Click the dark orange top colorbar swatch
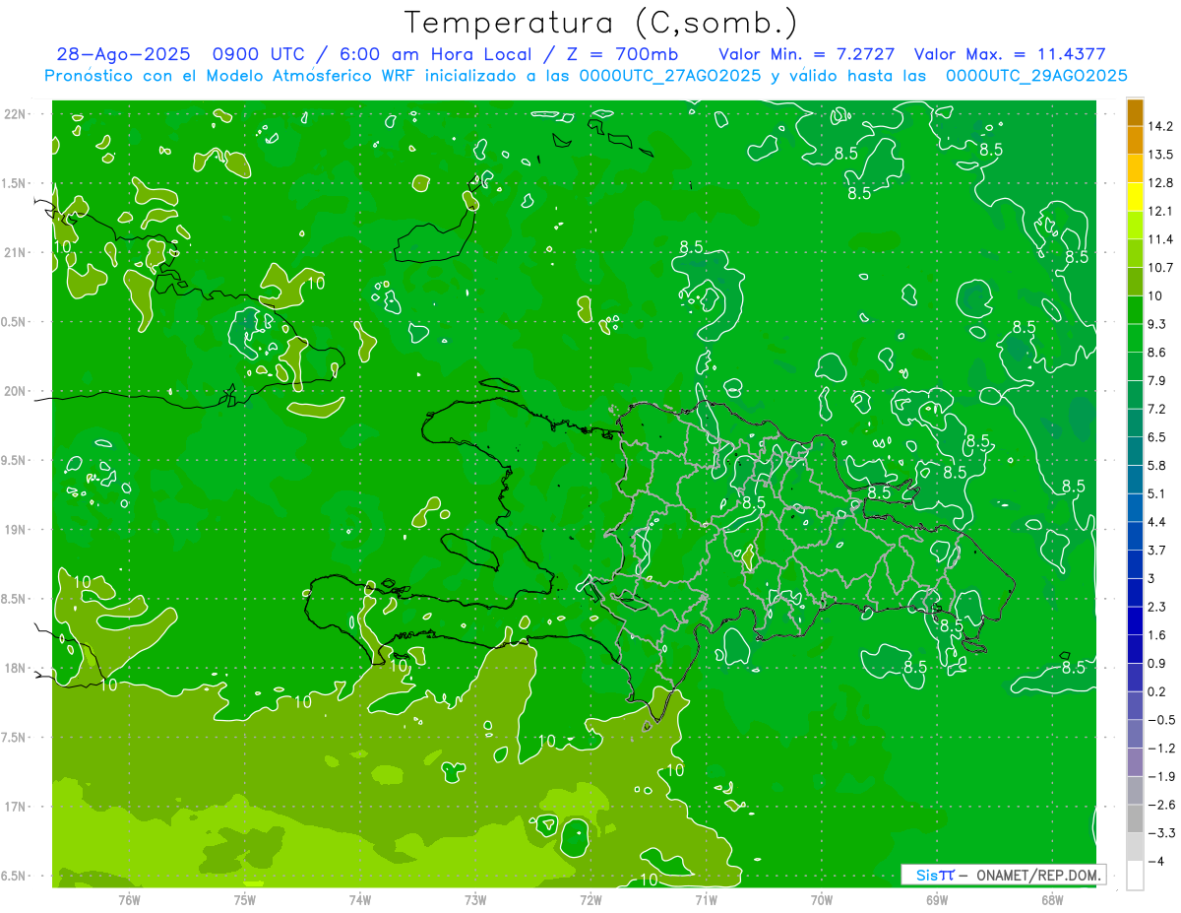The image size is (1181, 913). point(1135,112)
